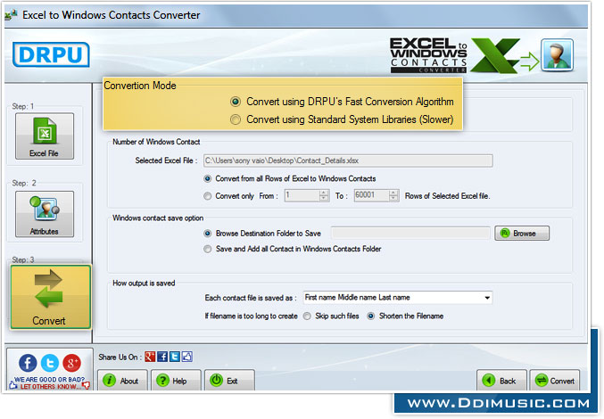
Task: Decrease the To row value
Action: click(x=393, y=198)
